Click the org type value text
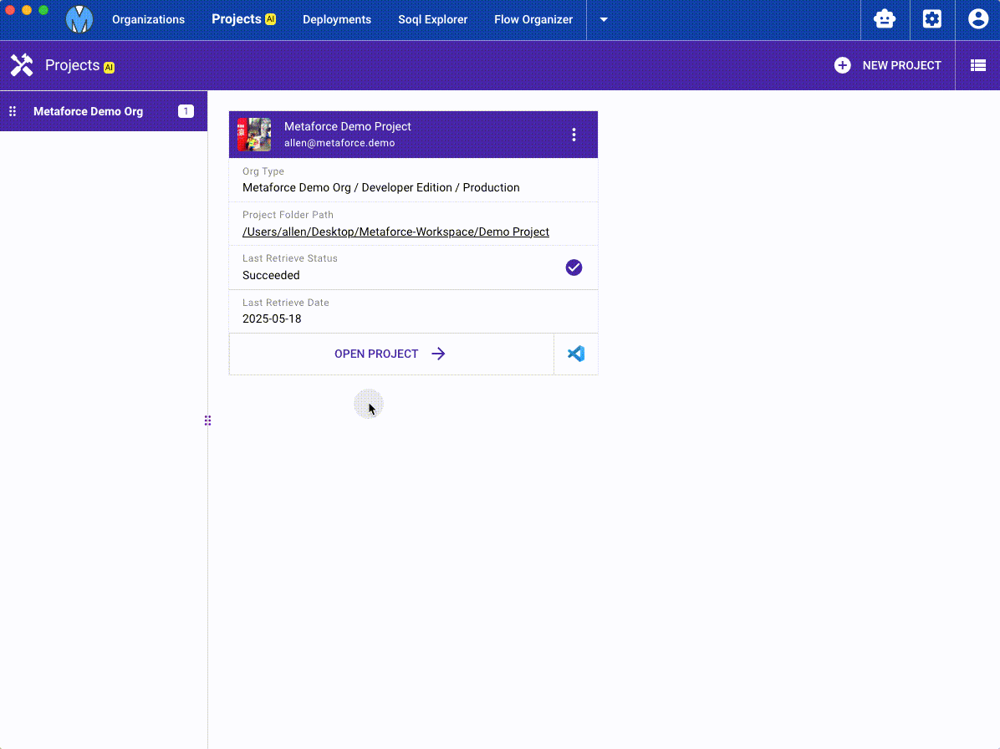This screenshot has width=1000, height=749. coord(380,188)
